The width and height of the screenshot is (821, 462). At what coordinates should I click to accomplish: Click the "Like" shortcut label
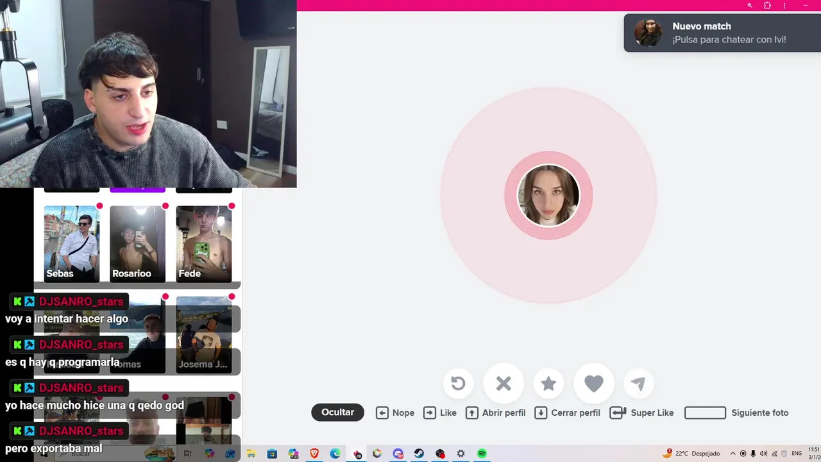(448, 413)
